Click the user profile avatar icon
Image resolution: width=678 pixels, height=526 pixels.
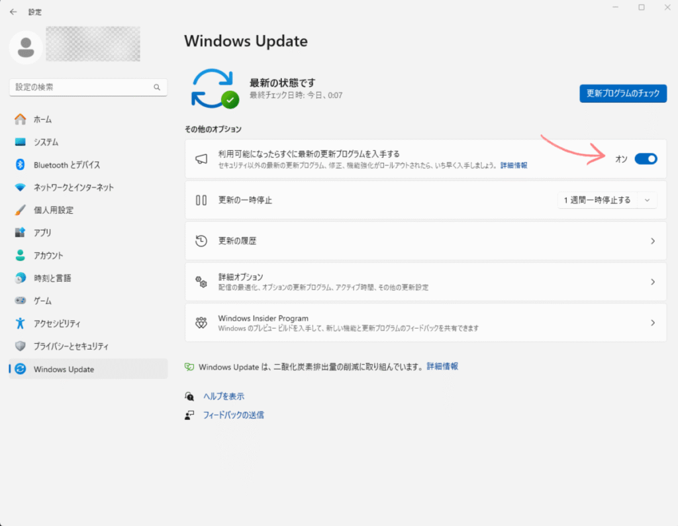point(26,47)
